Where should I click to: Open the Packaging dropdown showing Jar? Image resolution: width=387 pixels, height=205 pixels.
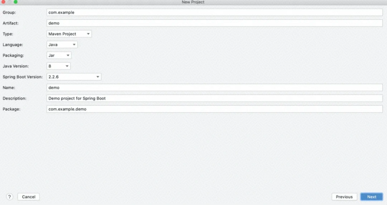pyautogui.click(x=59, y=55)
